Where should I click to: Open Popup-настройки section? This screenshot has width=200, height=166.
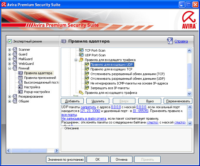click(x=37, y=92)
